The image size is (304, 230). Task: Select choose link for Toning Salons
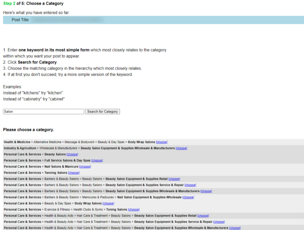pos(133,210)
